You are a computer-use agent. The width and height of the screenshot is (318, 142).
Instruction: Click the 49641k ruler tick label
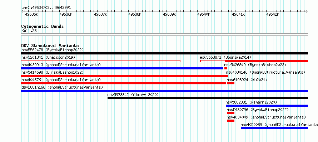(239, 14)
